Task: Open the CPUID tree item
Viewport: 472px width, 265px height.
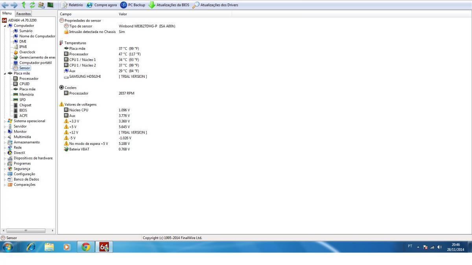Action: [24, 84]
